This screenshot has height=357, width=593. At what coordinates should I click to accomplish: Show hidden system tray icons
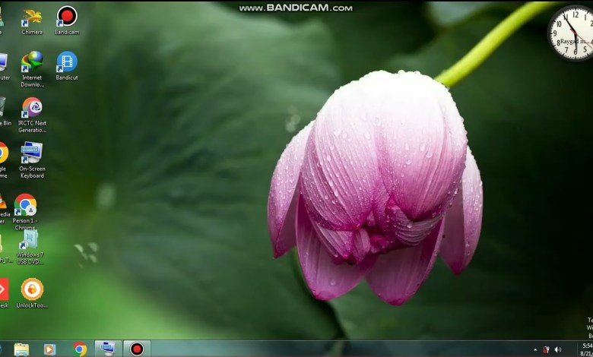pos(534,349)
